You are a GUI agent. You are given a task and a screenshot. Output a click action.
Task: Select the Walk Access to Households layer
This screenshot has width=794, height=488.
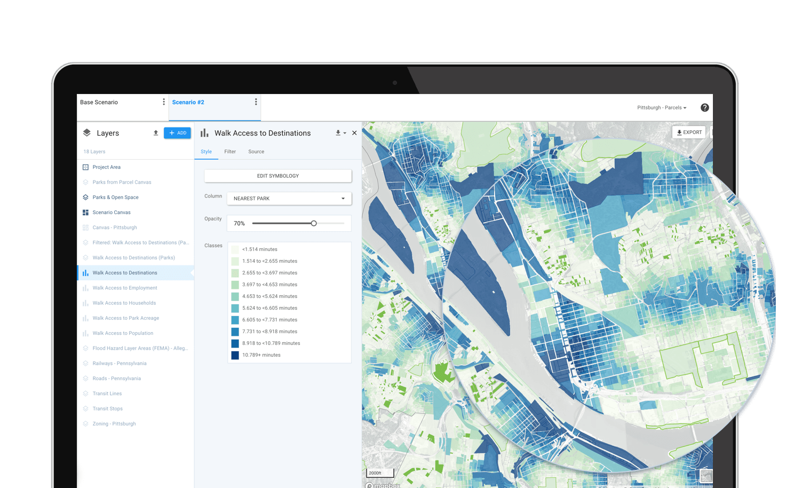(x=124, y=303)
